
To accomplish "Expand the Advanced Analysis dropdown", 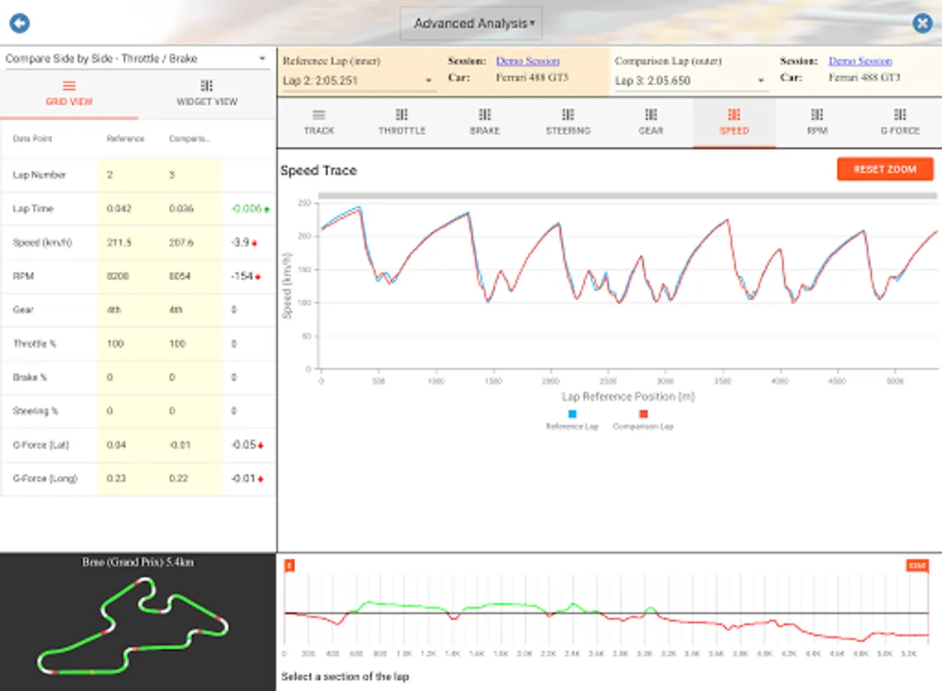I will [471, 24].
